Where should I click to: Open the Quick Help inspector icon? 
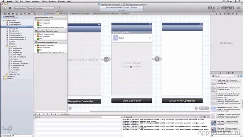pyautogui.click(x=220, y=14)
